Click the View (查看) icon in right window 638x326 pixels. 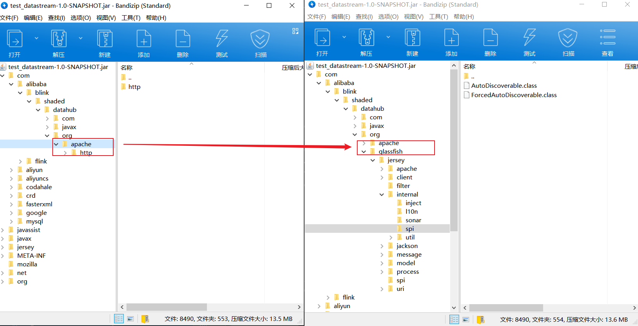(x=608, y=37)
